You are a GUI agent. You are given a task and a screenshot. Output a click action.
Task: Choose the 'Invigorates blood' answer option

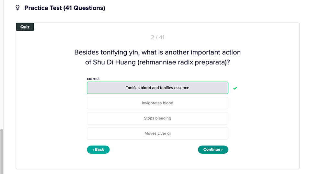pyautogui.click(x=157, y=103)
